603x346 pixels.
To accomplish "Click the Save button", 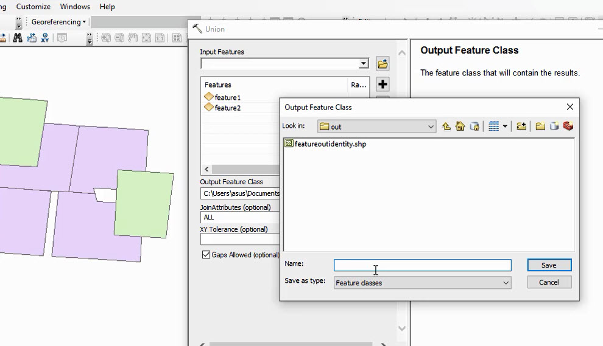I will click(x=549, y=265).
